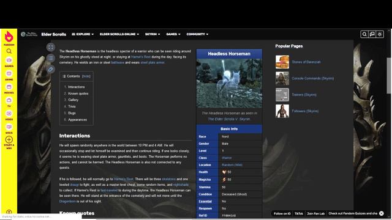
Task: Open Trainers (Skyrim) thumbnail
Action: coord(282,95)
